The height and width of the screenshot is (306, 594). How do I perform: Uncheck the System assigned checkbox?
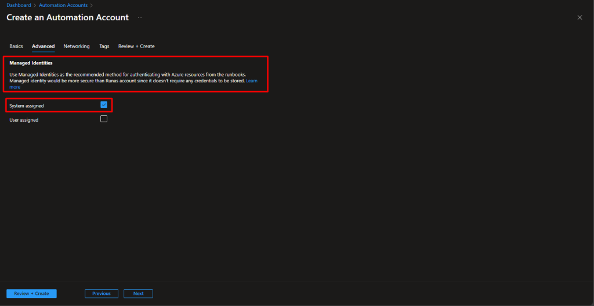pos(104,105)
